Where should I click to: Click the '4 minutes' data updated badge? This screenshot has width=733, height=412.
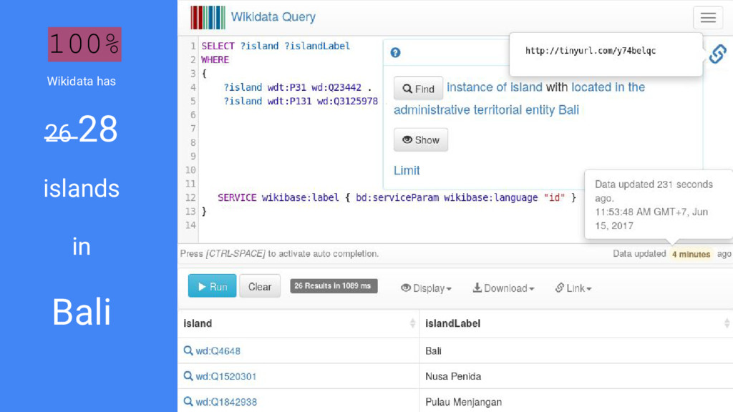pos(691,254)
